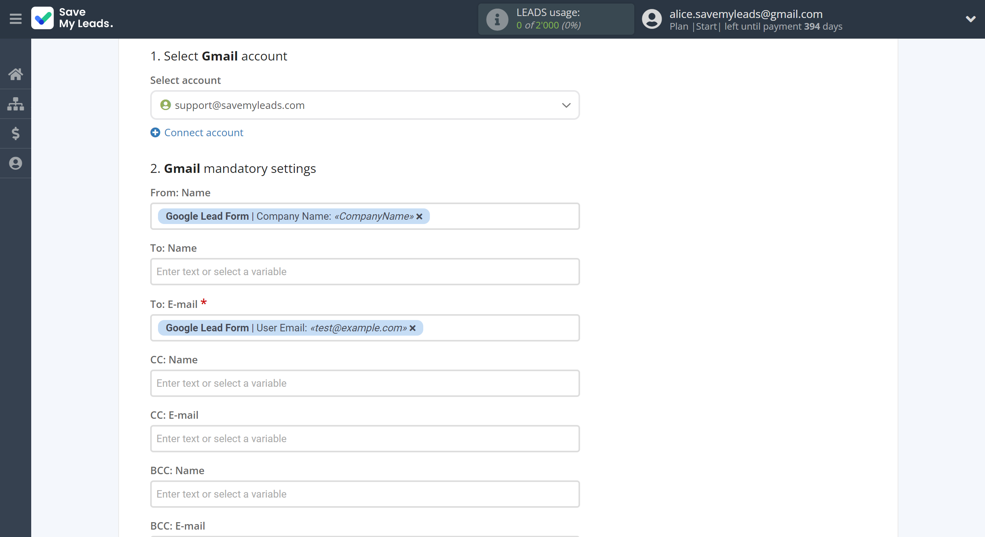
Task: Click the To: E-mail field
Action: (x=365, y=328)
